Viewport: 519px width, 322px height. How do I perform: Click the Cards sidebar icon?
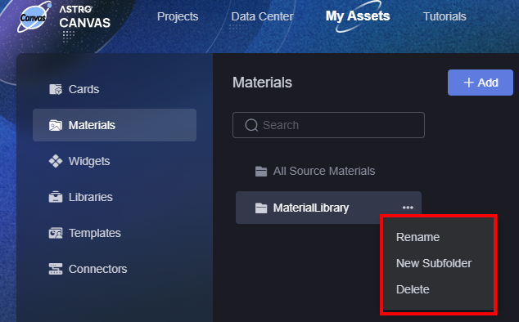coord(56,89)
